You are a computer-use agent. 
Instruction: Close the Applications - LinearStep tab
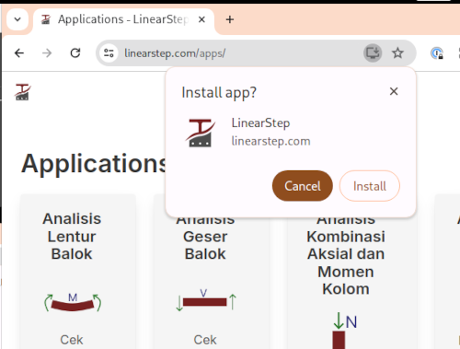pos(201,19)
